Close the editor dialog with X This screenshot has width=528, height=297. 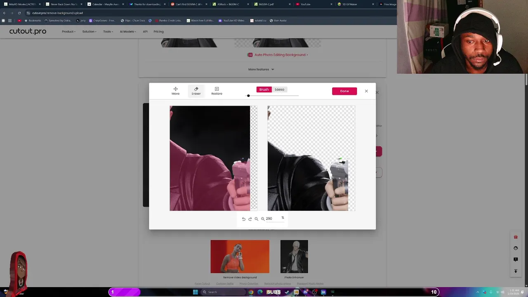point(366,91)
